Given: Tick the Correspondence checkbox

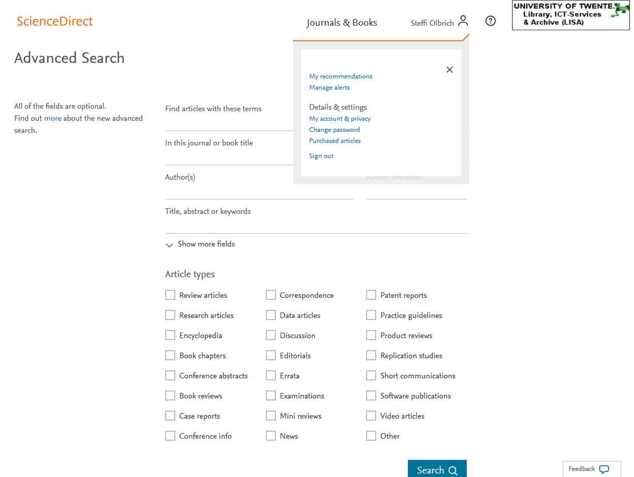Looking at the screenshot, I should pyautogui.click(x=271, y=295).
